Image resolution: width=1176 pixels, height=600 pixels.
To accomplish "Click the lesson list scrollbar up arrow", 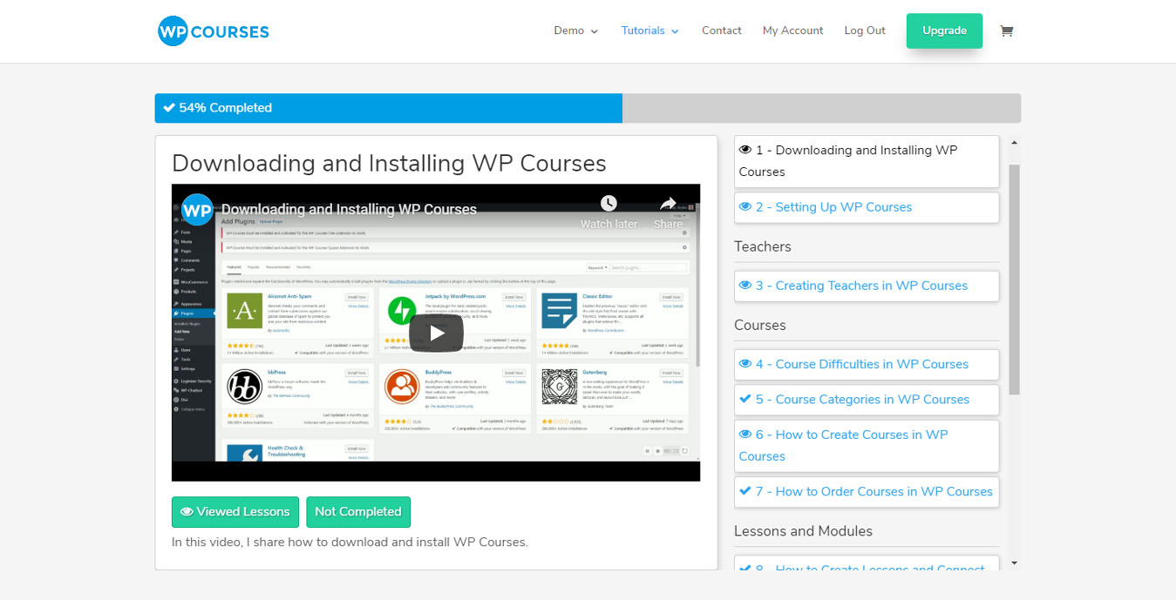I will [1014, 143].
